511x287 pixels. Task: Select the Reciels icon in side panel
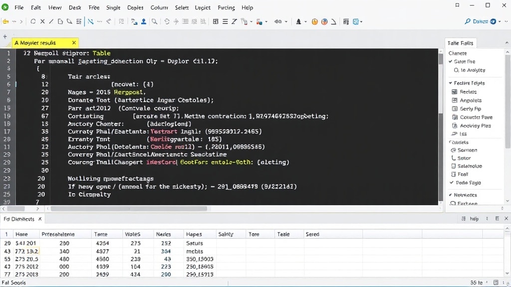(454, 92)
